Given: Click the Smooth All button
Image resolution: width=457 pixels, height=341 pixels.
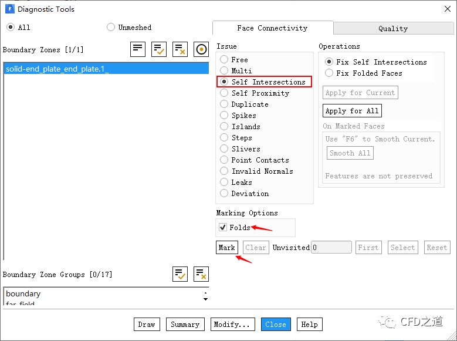Looking at the screenshot, I should (350, 153).
